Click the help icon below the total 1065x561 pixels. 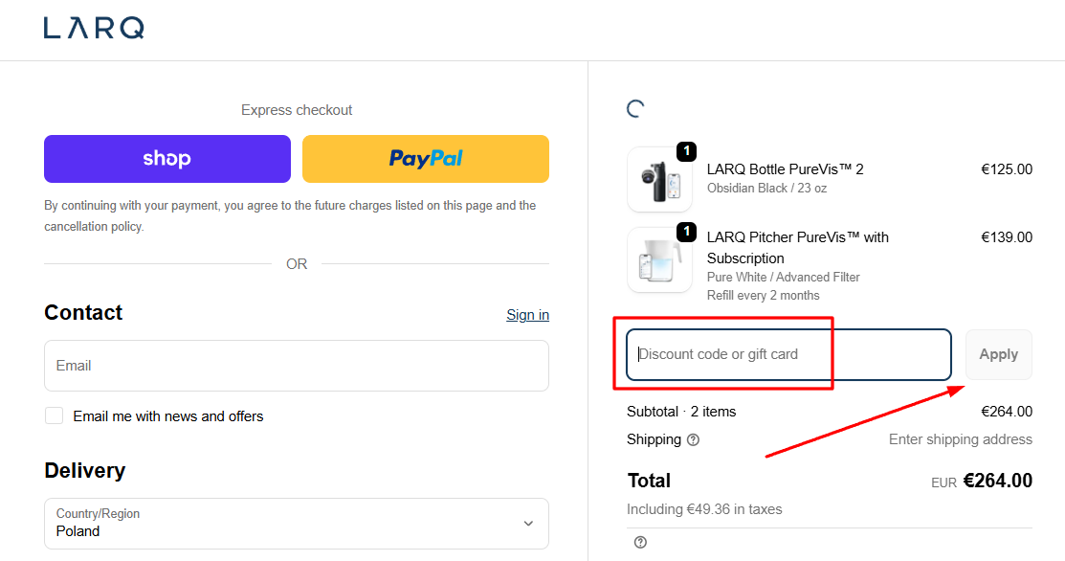coord(639,542)
